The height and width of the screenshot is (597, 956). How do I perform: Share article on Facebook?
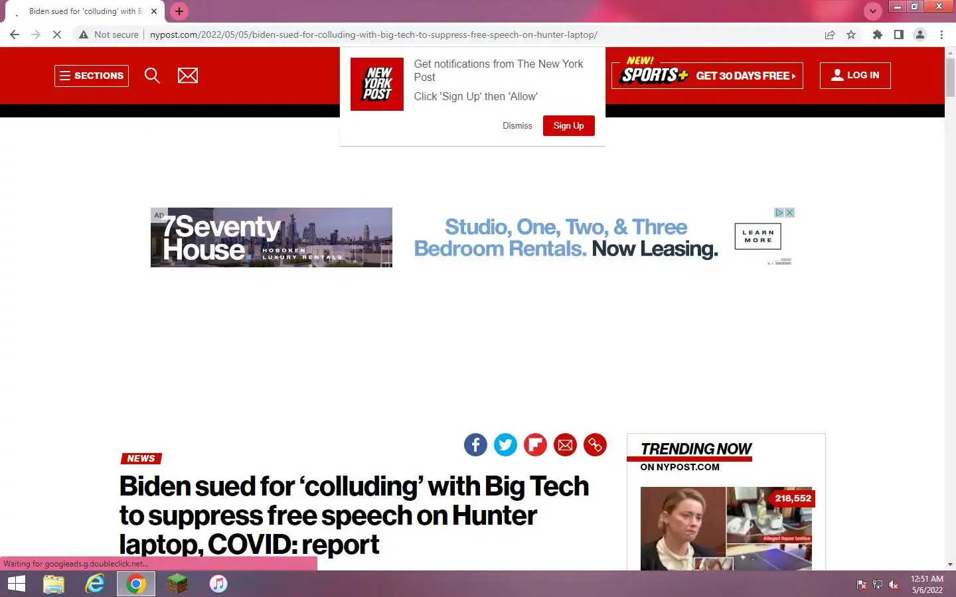click(x=475, y=444)
